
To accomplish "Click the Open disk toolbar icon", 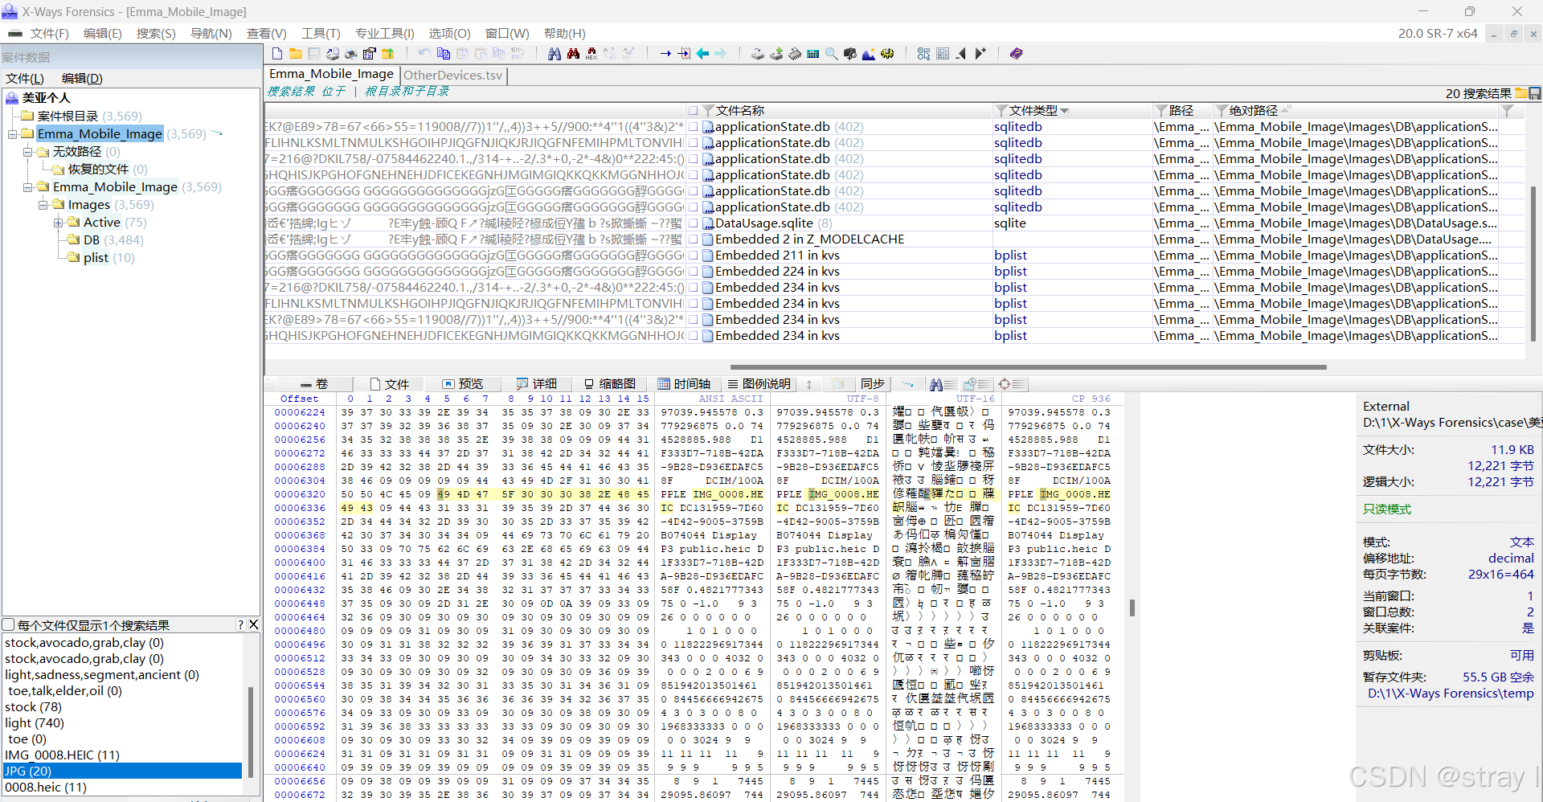I will [x=758, y=54].
